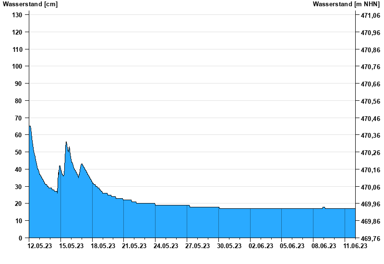Select the 471,06 value on the right axis
This screenshot has height=264, width=384.
pyautogui.click(x=371, y=15)
